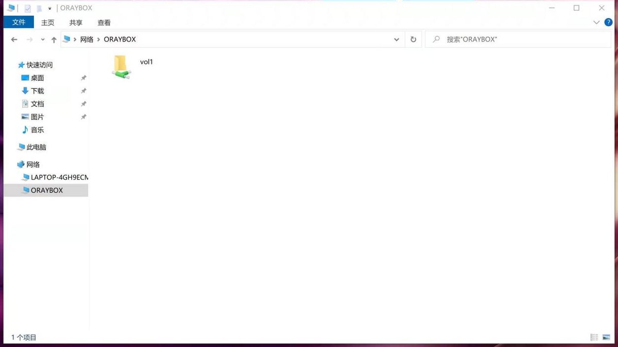Expand the ribbon with the chevron
Image resolution: width=618 pixels, height=347 pixels.
click(x=596, y=23)
